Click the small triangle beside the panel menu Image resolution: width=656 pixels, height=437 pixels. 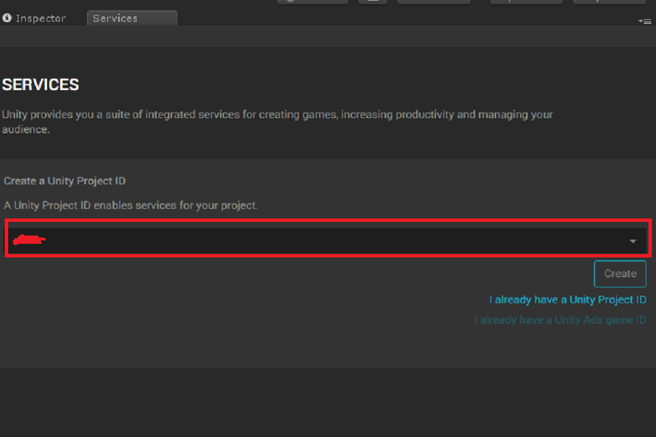[641, 20]
